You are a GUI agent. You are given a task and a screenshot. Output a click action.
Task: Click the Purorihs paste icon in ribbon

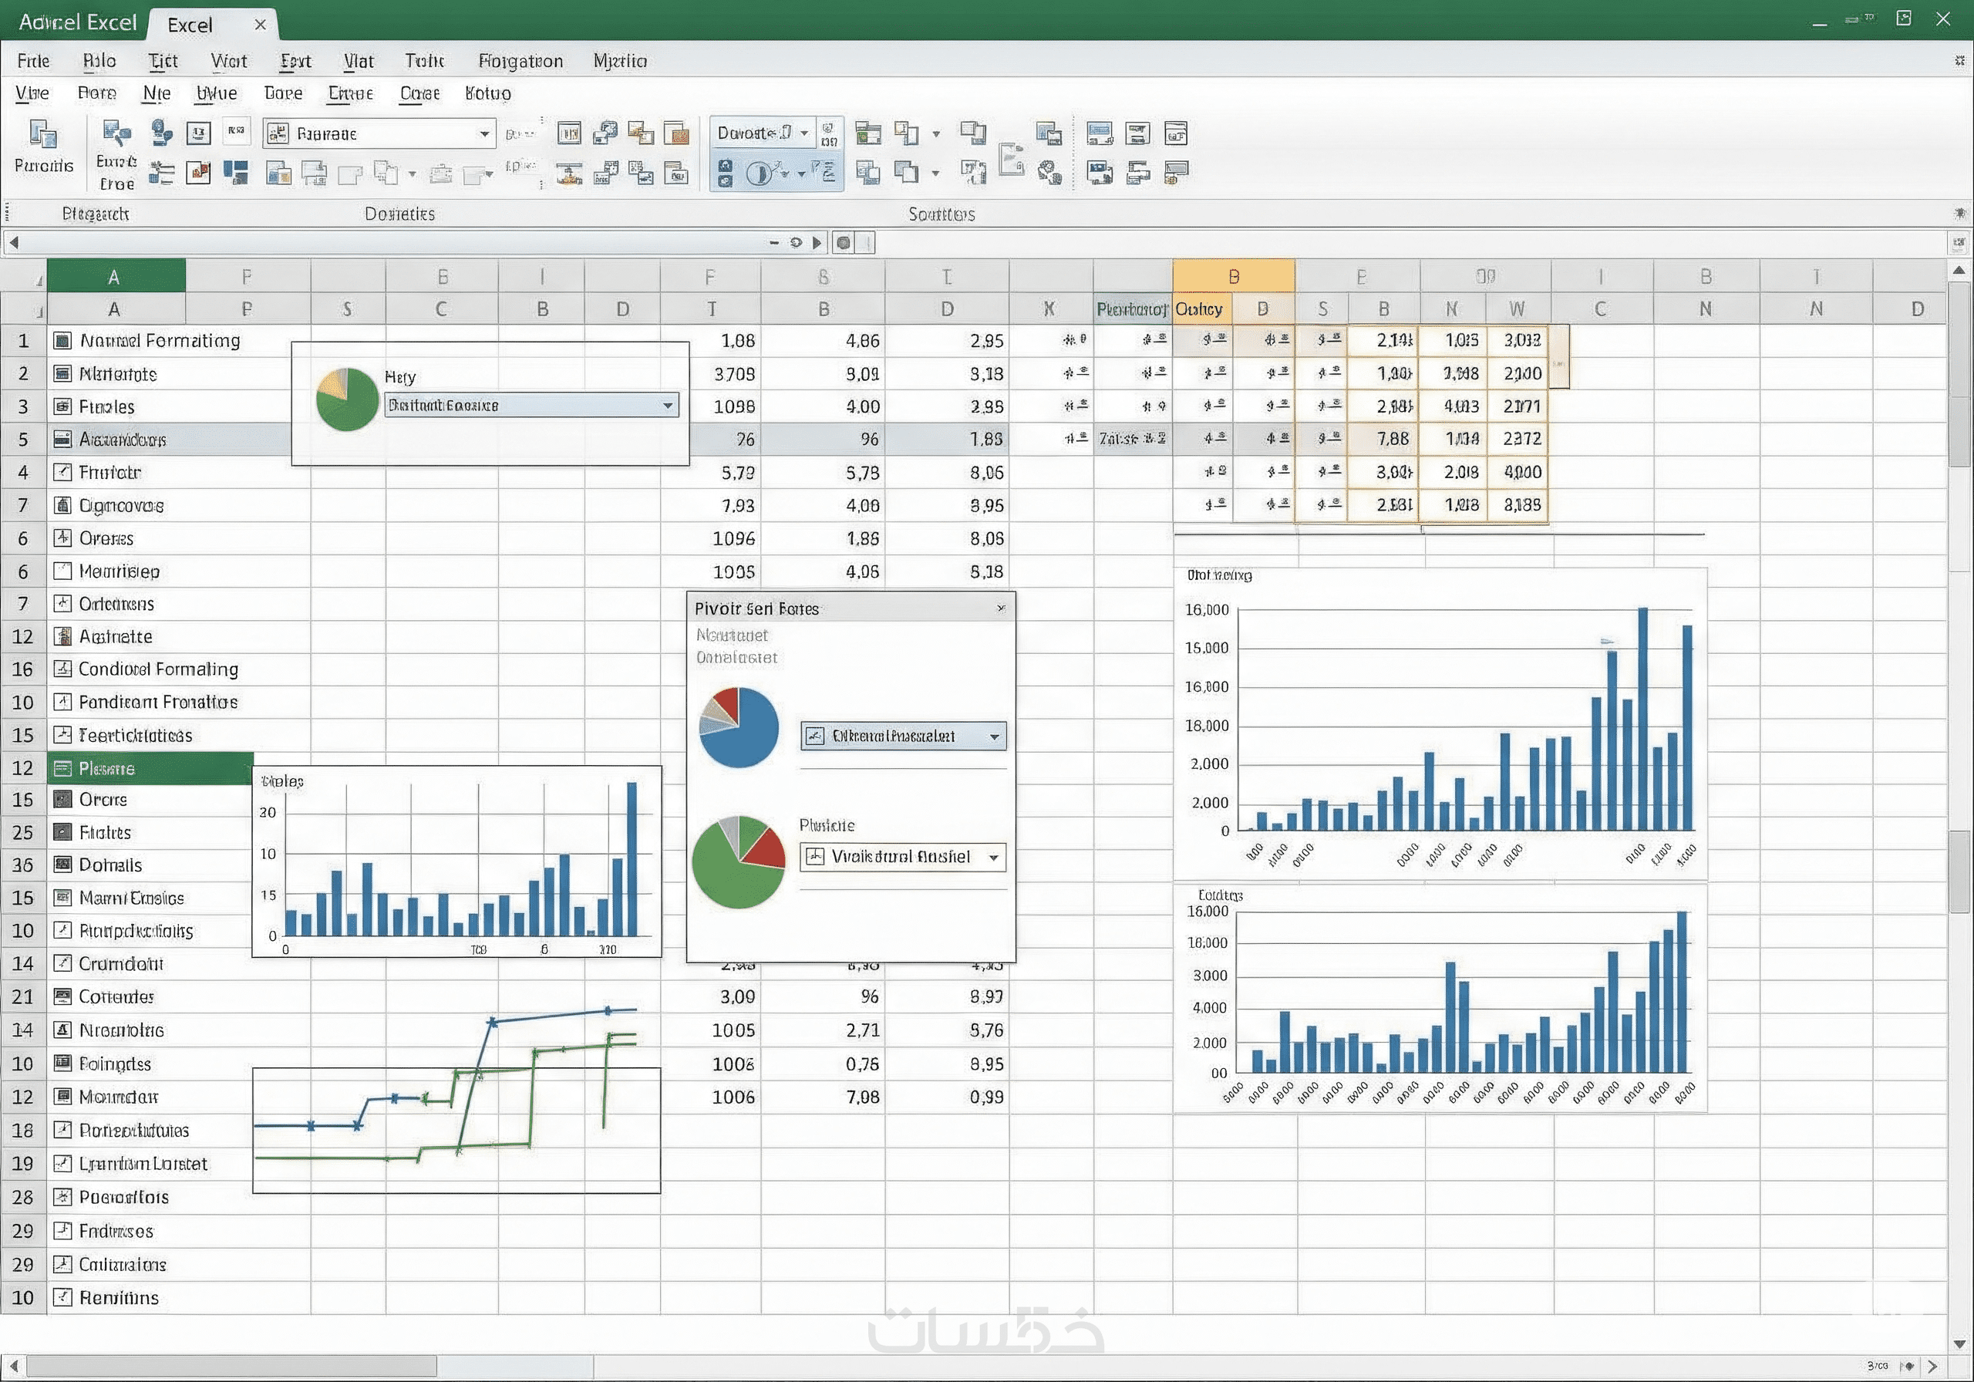[x=42, y=135]
